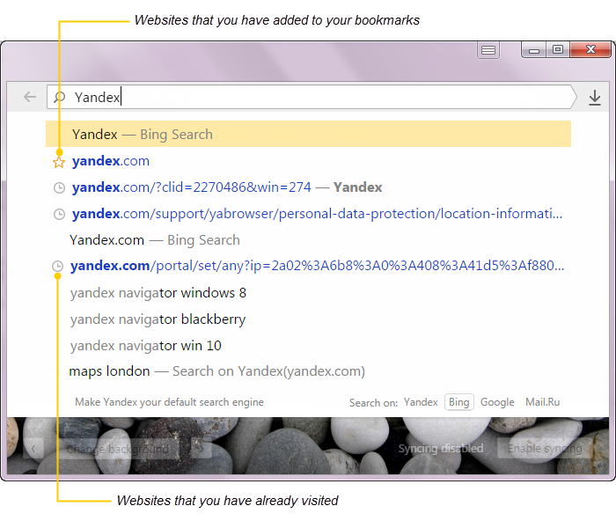
Task: Select Bing as search engine
Action: (x=458, y=402)
